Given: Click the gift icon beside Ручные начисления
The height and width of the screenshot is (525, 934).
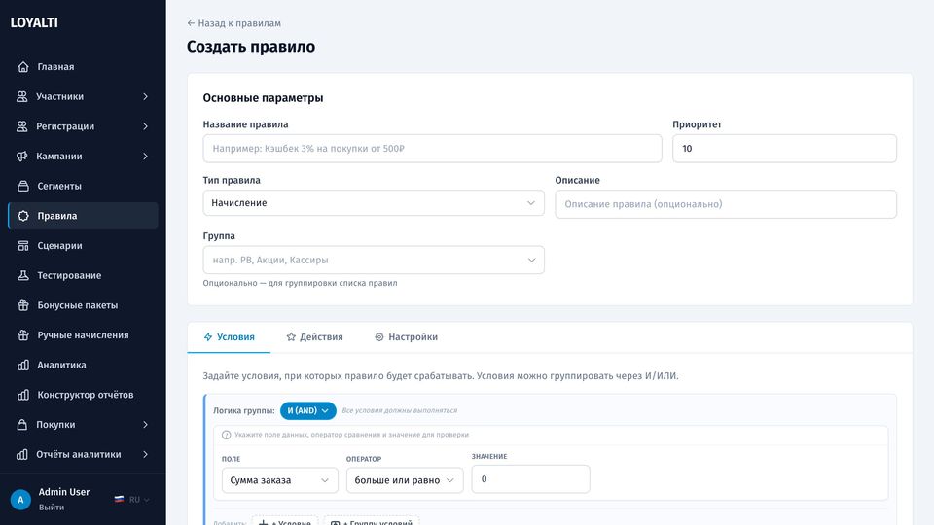Looking at the screenshot, I should pyautogui.click(x=23, y=334).
